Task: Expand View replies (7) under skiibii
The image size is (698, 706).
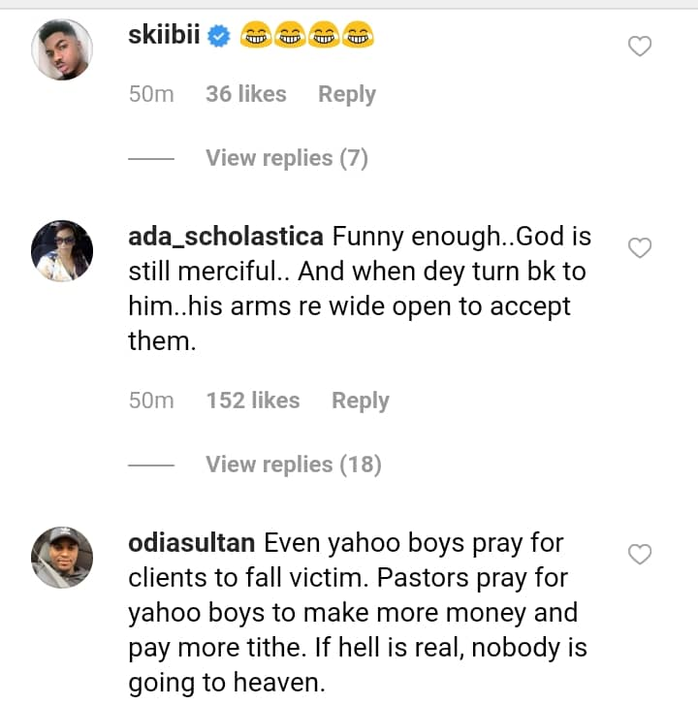Action: 286,158
